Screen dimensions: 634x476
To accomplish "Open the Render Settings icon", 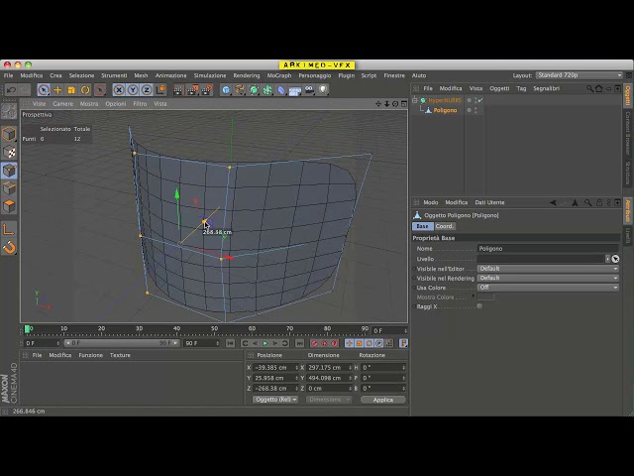I will [207, 90].
